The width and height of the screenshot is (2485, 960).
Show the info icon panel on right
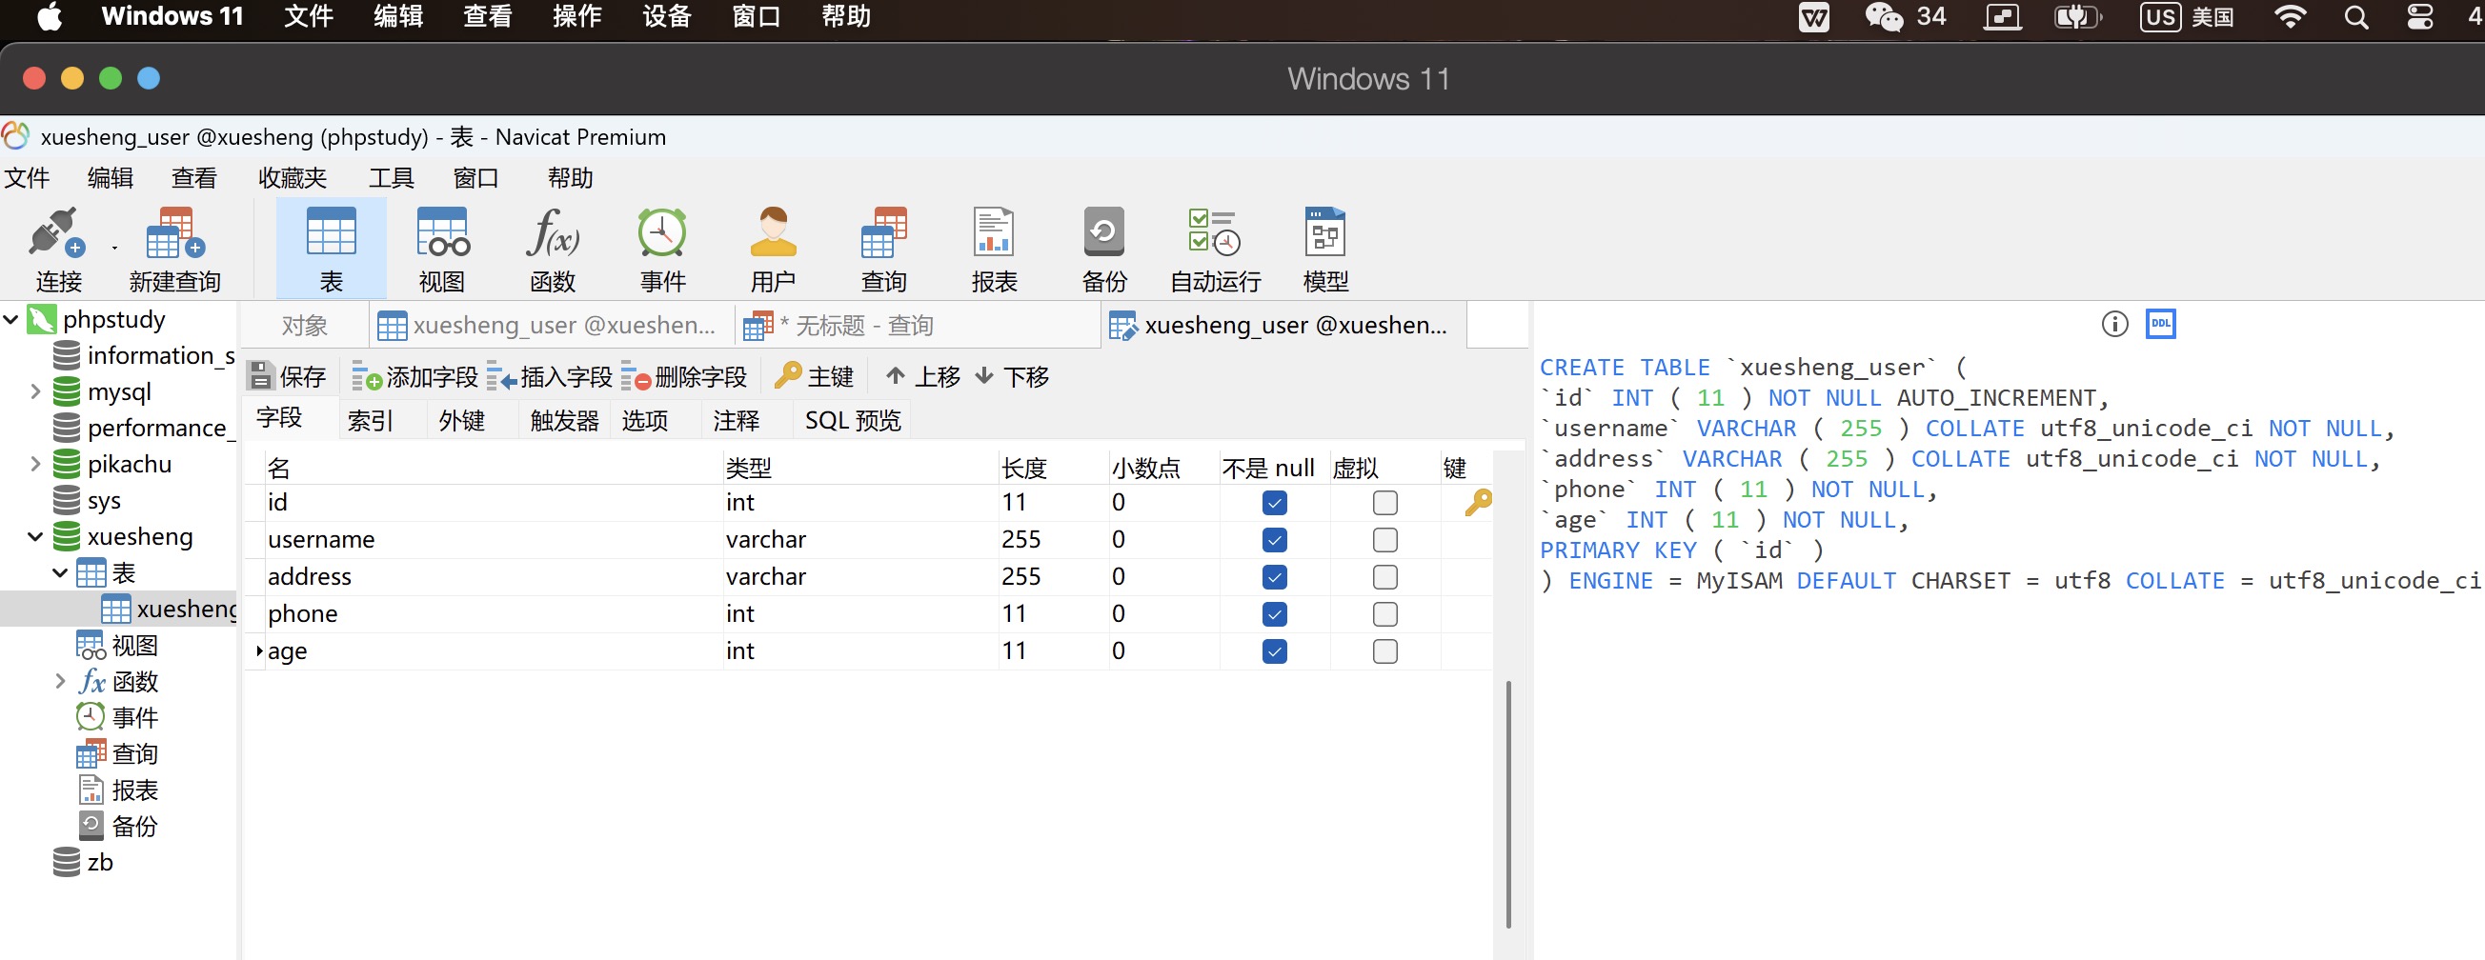tap(2113, 324)
